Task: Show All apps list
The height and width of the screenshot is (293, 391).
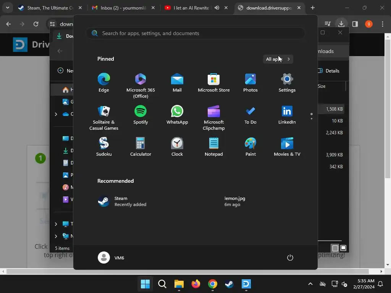Action: point(278,59)
